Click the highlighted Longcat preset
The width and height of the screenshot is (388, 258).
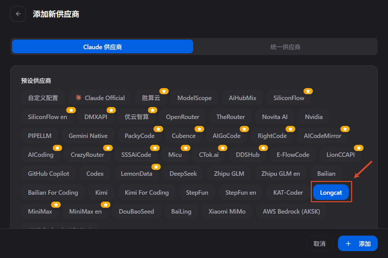coord(331,192)
